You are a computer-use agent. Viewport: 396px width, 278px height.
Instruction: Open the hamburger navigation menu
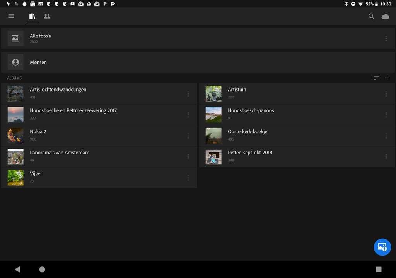click(11, 16)
